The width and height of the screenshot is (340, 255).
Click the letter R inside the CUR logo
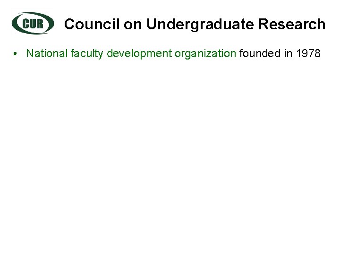pyautogui.click(x=40, y=24)
